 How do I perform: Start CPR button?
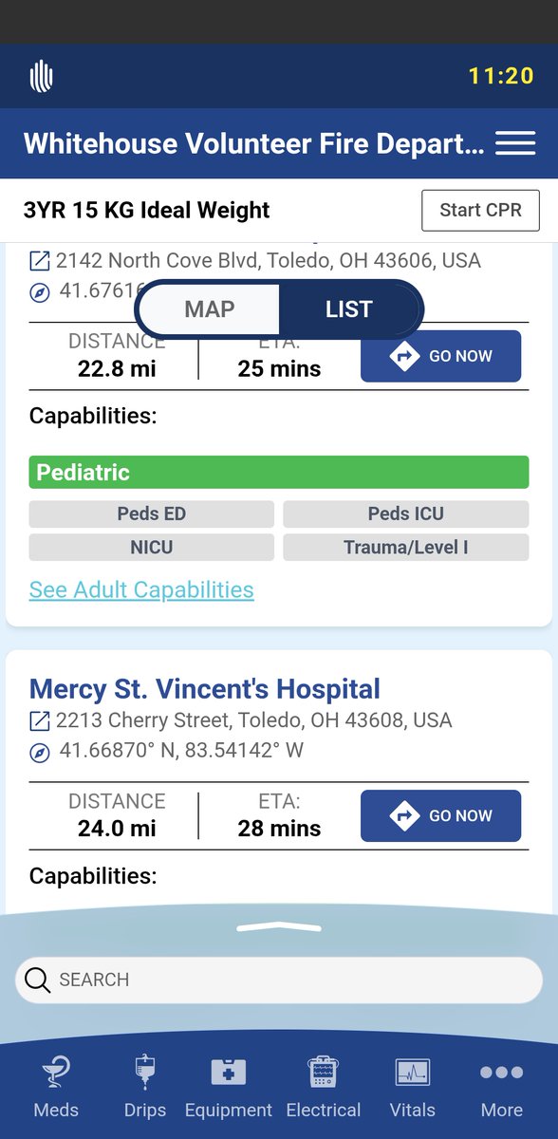(480, 210)
